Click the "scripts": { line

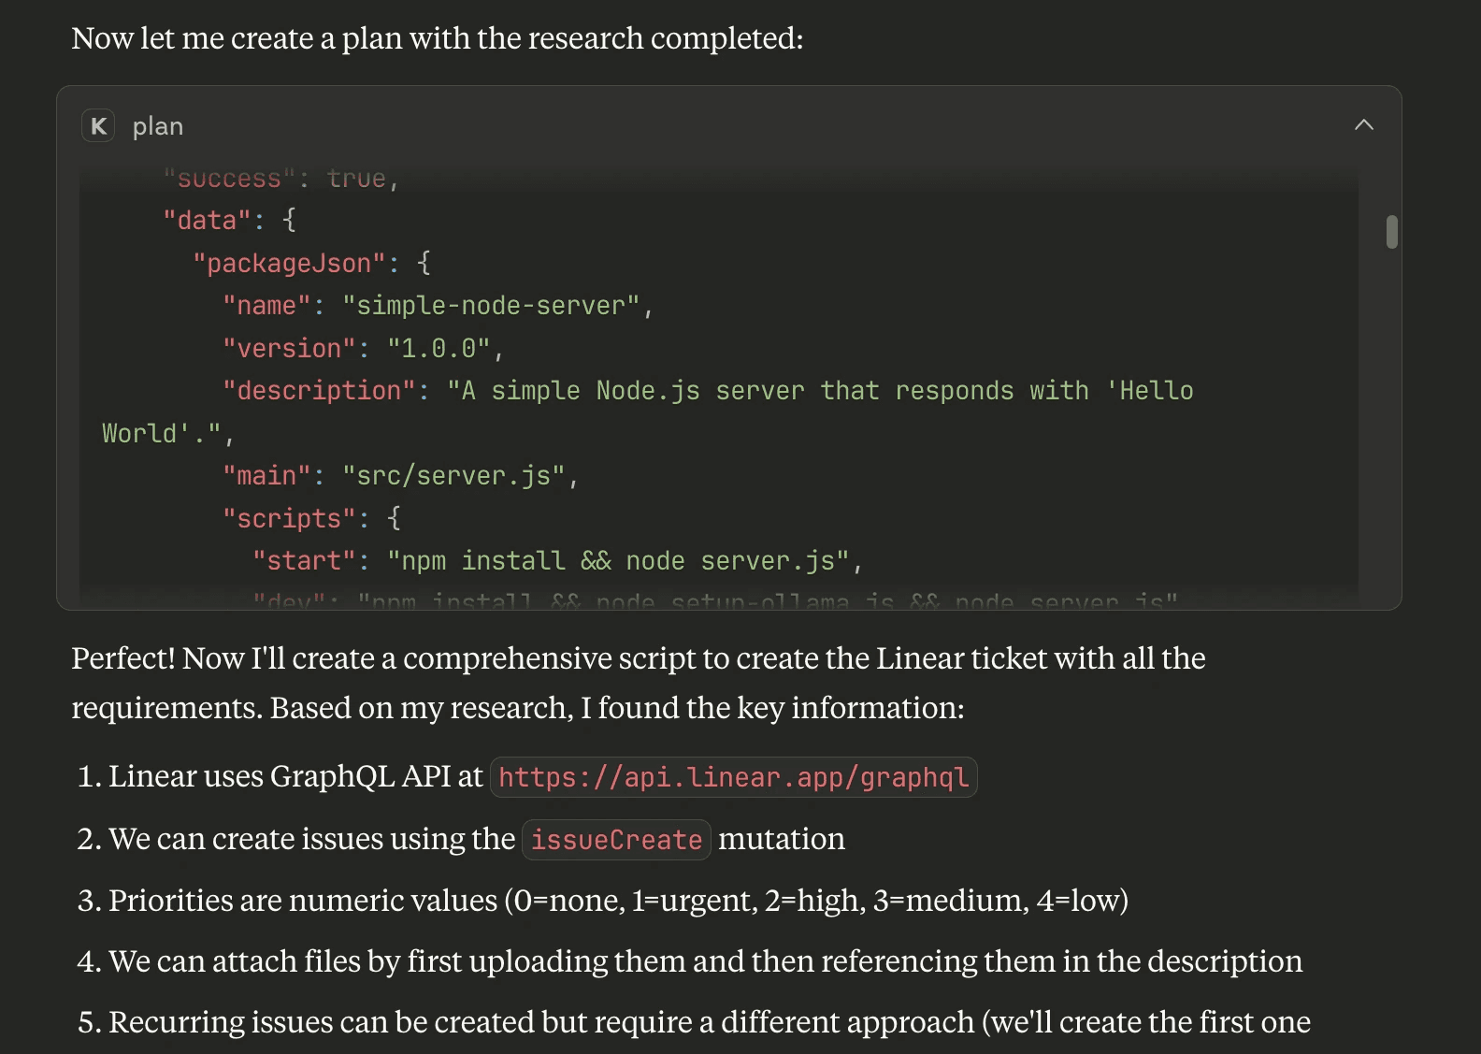point(311,518)
